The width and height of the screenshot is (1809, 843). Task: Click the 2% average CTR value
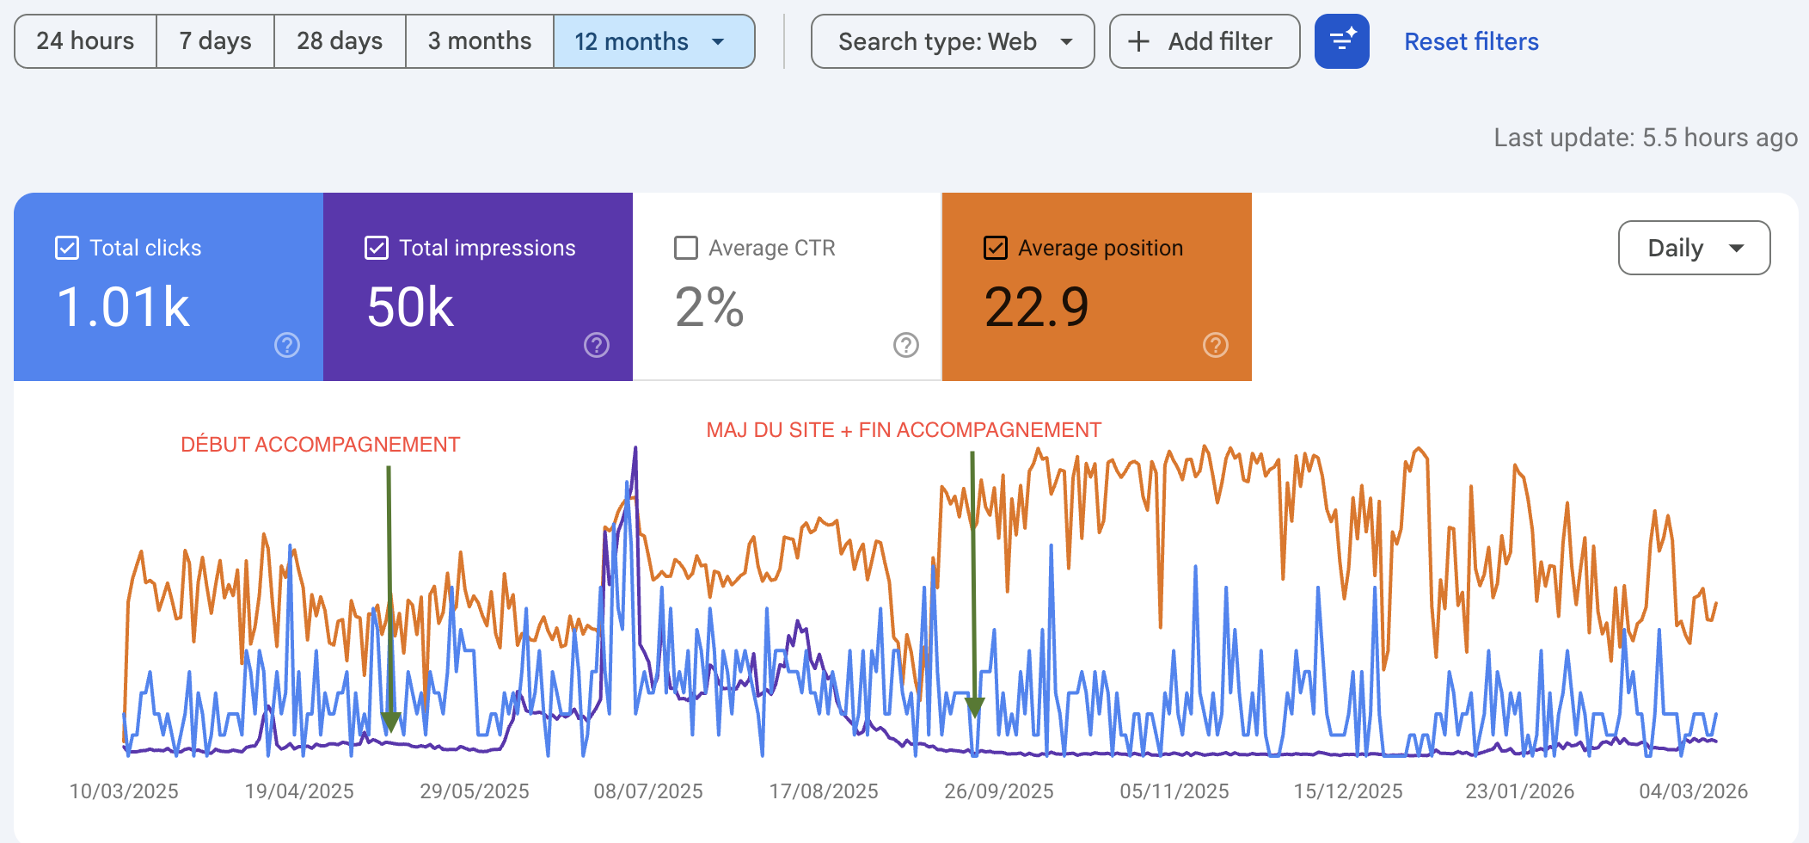point(709,307)
